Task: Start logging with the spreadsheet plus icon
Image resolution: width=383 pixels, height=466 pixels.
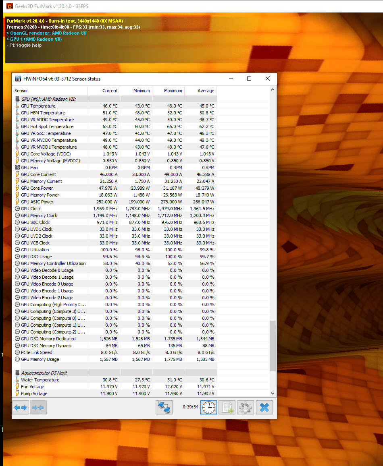Action: [227, 407]
